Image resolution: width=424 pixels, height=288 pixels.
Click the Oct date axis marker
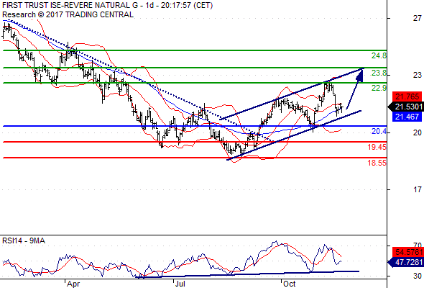pyautogui.click(x=290, y=284)
